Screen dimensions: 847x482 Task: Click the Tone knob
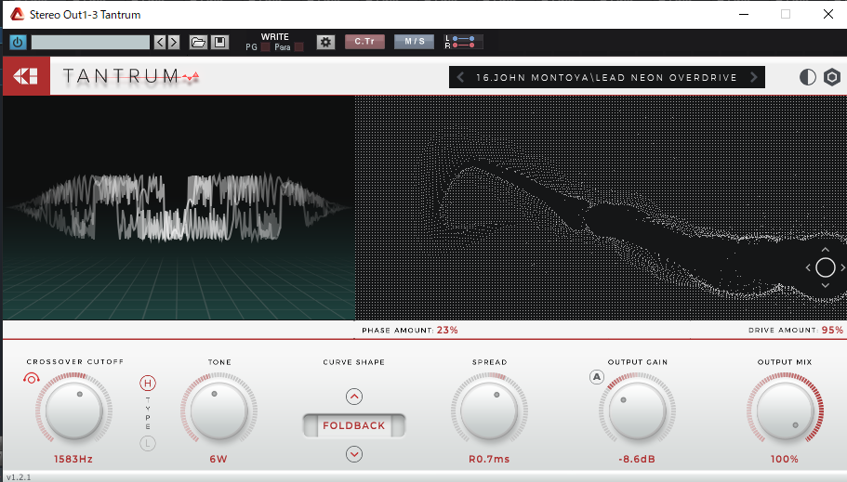218,410
